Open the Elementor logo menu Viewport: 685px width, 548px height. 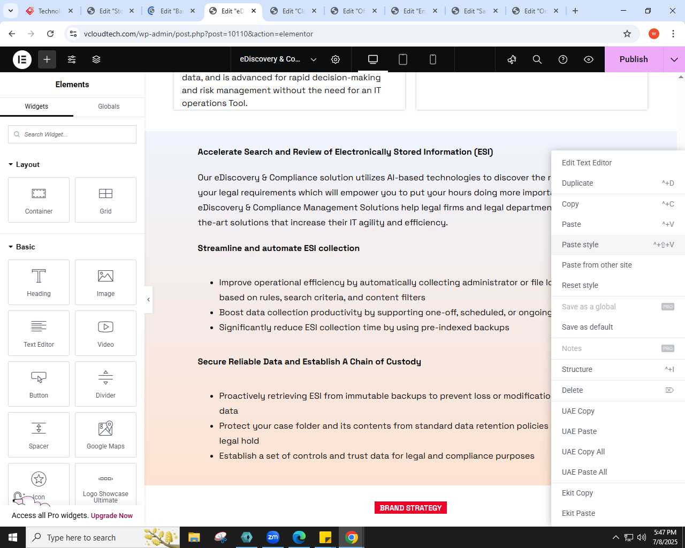tap(22, 59)
